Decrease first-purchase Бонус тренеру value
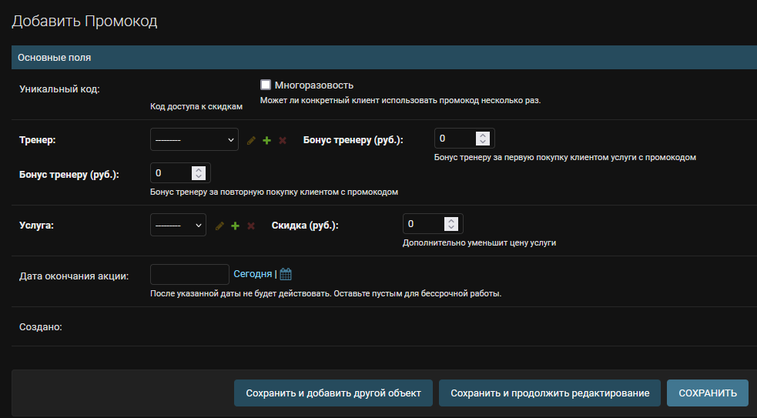 pyautogui.click(x=483, y=142)
